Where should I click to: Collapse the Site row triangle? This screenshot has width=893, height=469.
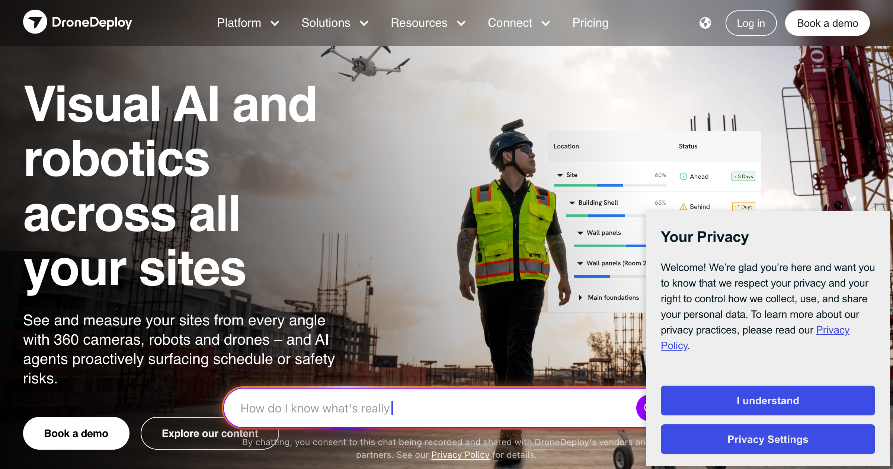point(560,175)
